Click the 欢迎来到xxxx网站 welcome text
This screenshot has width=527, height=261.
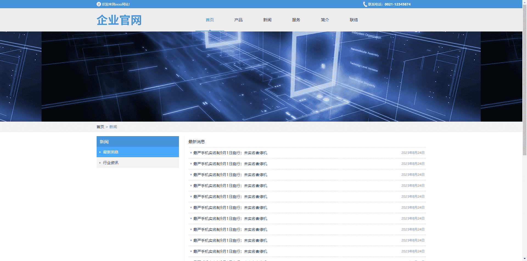coord(116,4)
